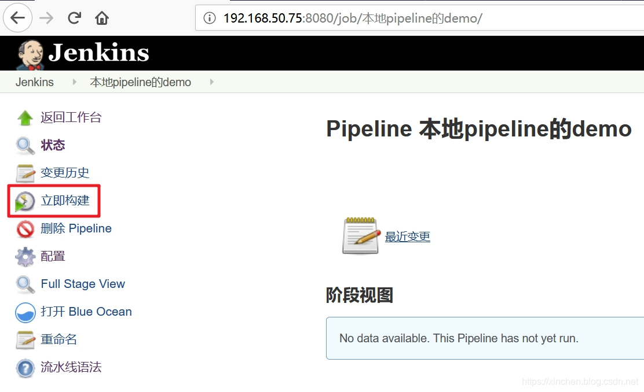Open the 最近变更 link
This screenshot has height=392, width=644.
tap(408, 236)
